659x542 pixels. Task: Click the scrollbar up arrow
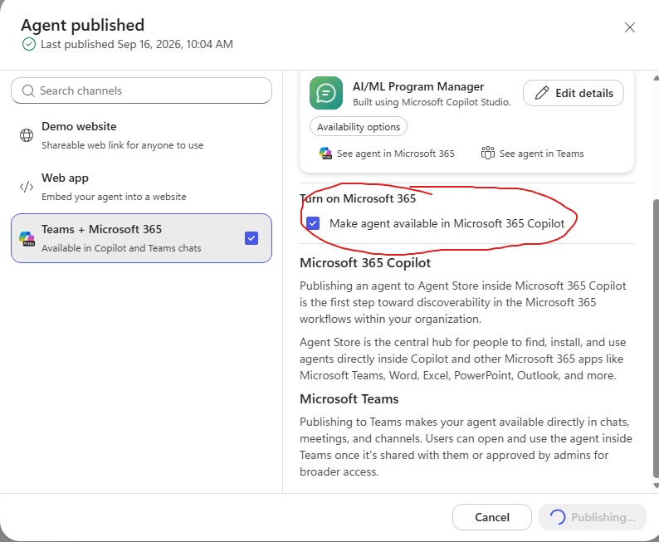click(x=656, y=78)
